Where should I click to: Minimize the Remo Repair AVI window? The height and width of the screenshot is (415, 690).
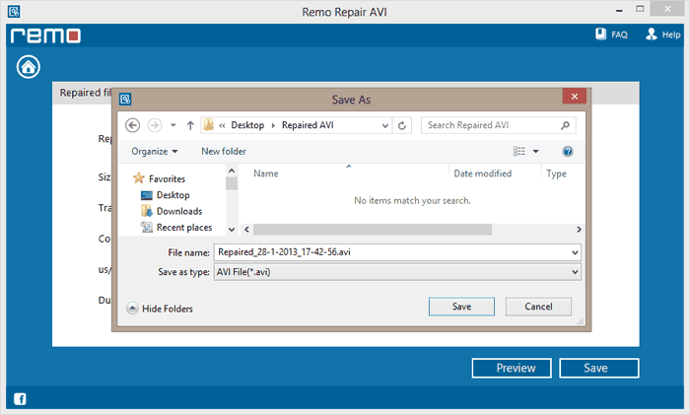pyautogui.click(x=619, y=10)
